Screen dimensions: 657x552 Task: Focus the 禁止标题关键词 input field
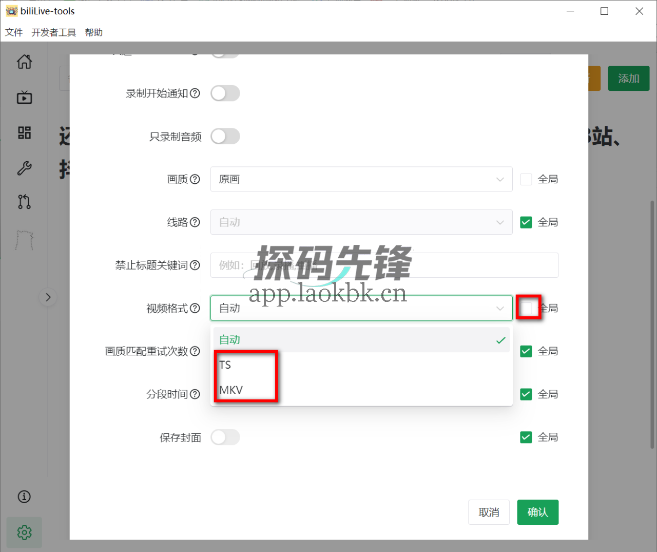tap(384, 265)
